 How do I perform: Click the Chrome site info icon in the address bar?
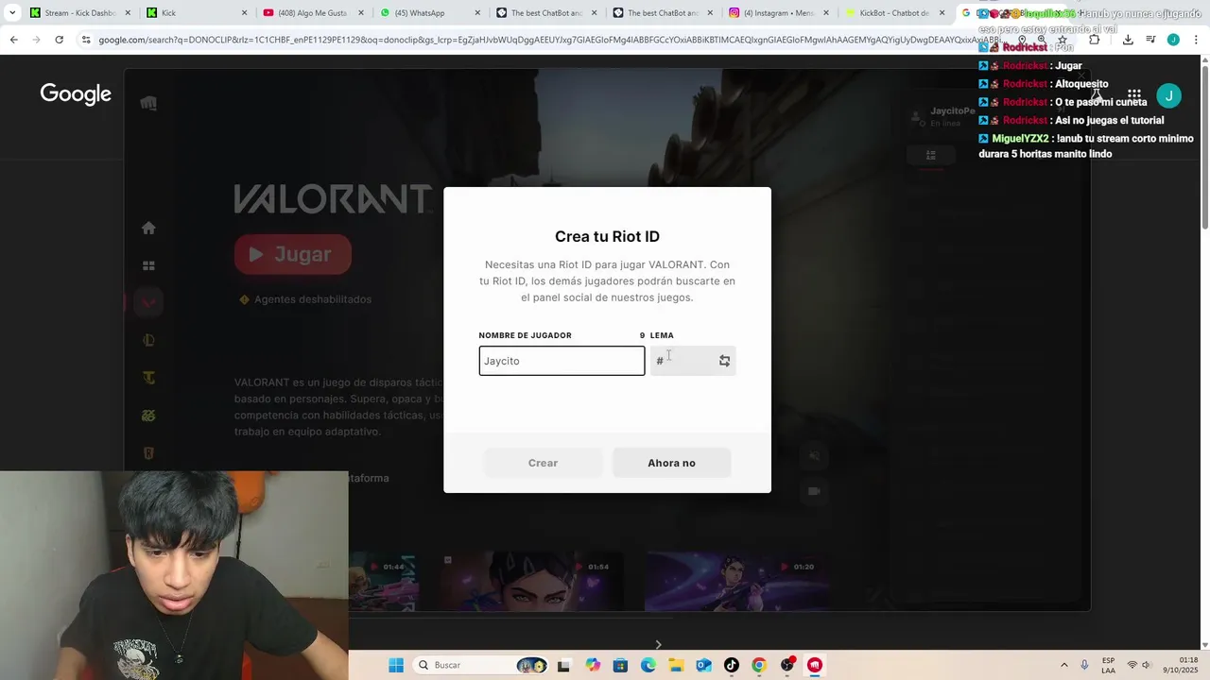pos(86,40)
